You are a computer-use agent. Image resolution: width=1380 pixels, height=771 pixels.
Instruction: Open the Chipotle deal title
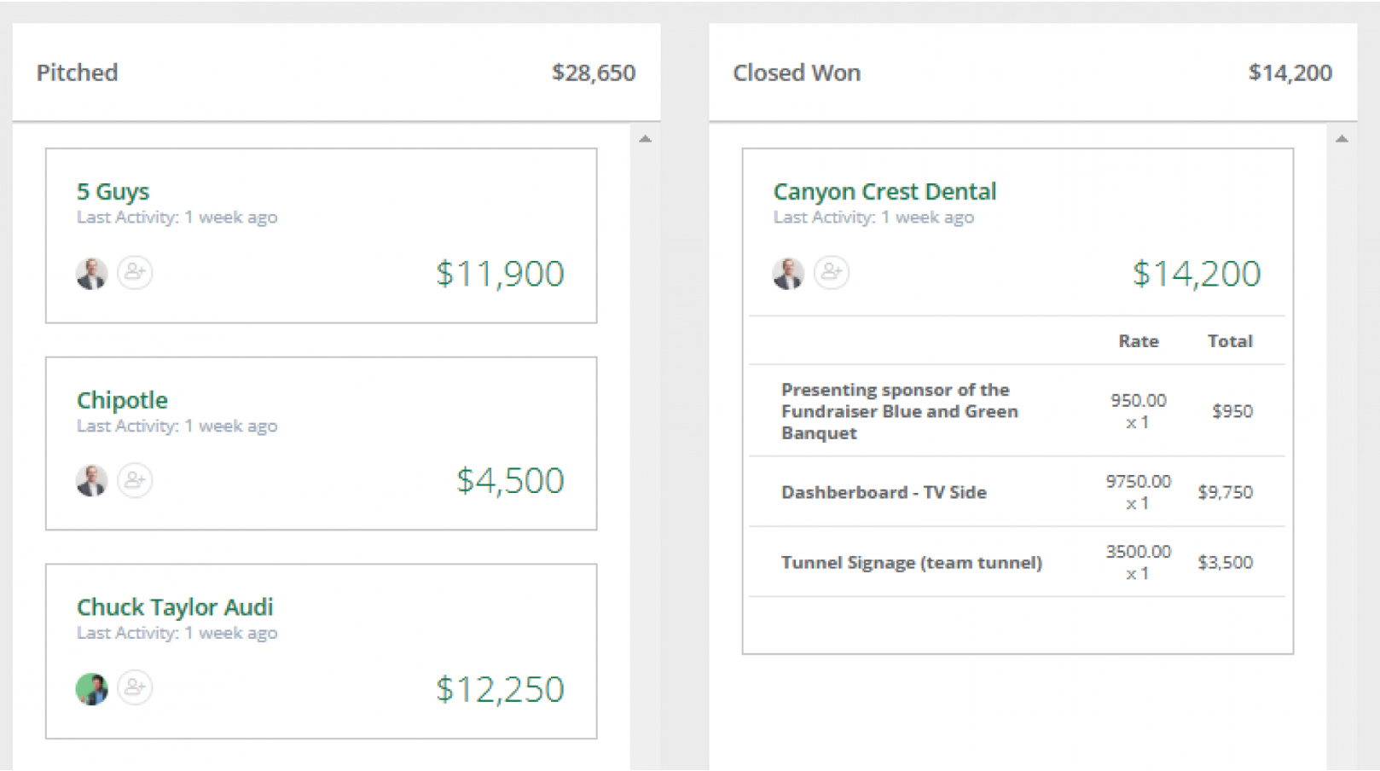pyautogui.click(x=122, y=400)
